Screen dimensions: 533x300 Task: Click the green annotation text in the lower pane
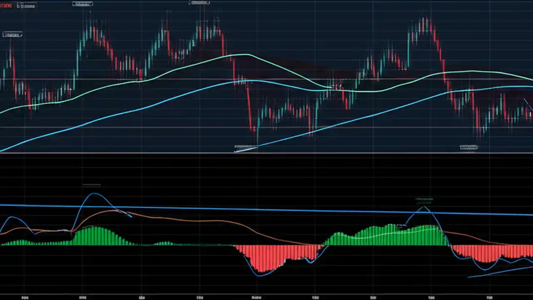point(425,199)
